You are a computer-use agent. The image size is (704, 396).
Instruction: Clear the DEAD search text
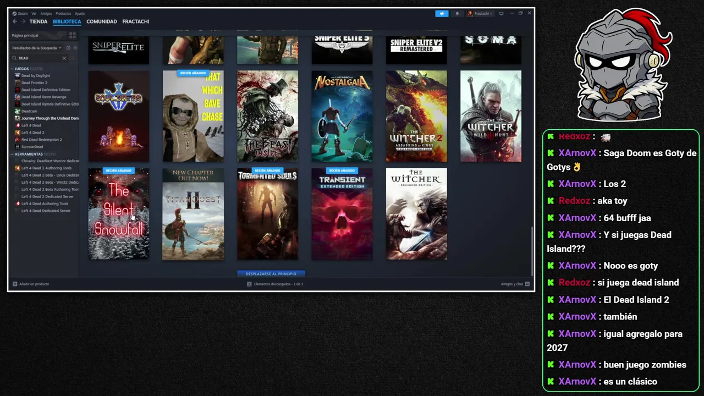coord(64,58)
